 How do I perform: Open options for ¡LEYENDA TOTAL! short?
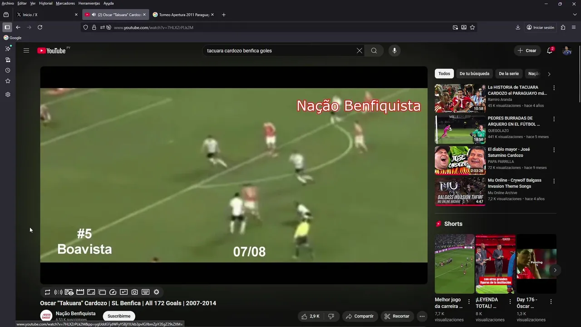[510, 302]
